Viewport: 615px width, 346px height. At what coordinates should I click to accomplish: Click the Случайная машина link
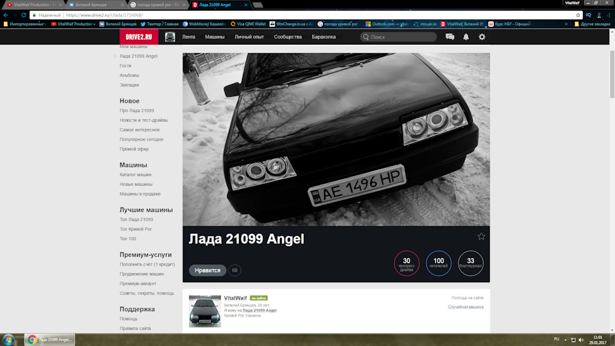(466, 307)
